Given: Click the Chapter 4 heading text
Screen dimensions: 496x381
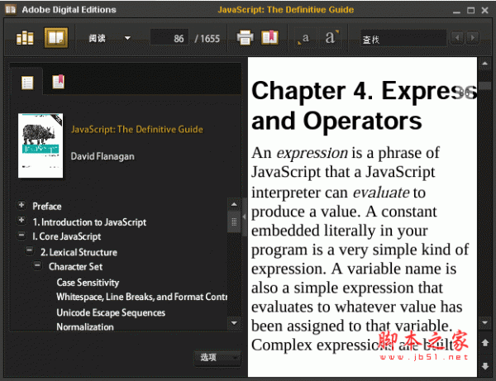Looking at the screenshot, I should [x=364, y=105].
